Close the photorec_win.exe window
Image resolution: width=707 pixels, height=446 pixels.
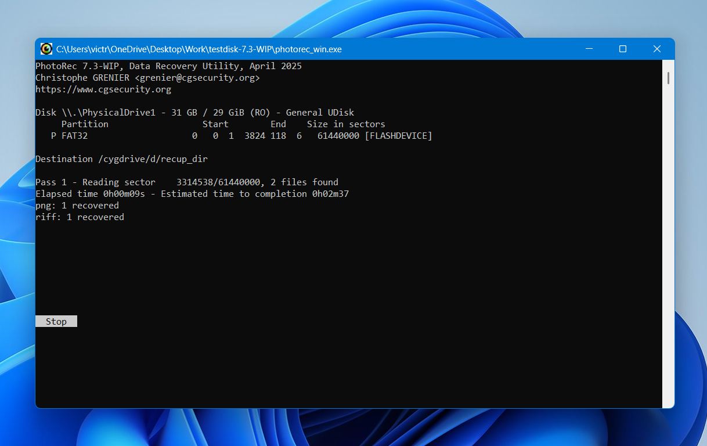coord(657,49)
